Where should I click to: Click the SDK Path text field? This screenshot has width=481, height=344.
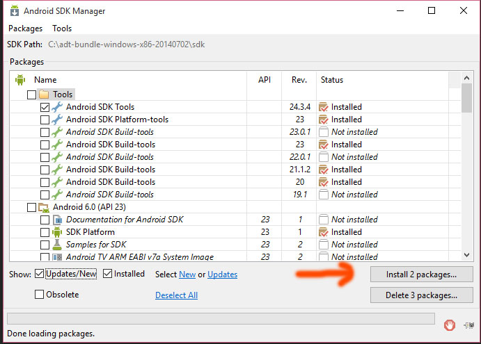[x=127, y=44]
